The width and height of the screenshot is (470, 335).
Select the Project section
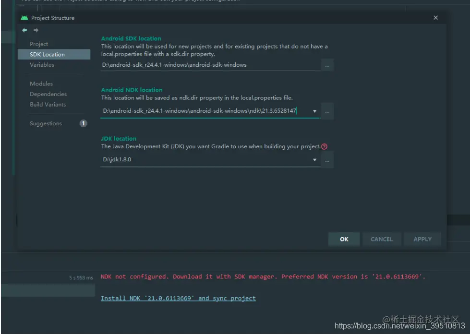39,44
